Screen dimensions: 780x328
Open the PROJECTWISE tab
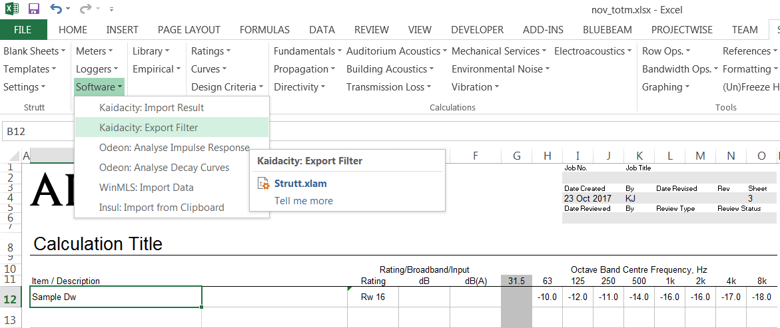pos(682,30)
